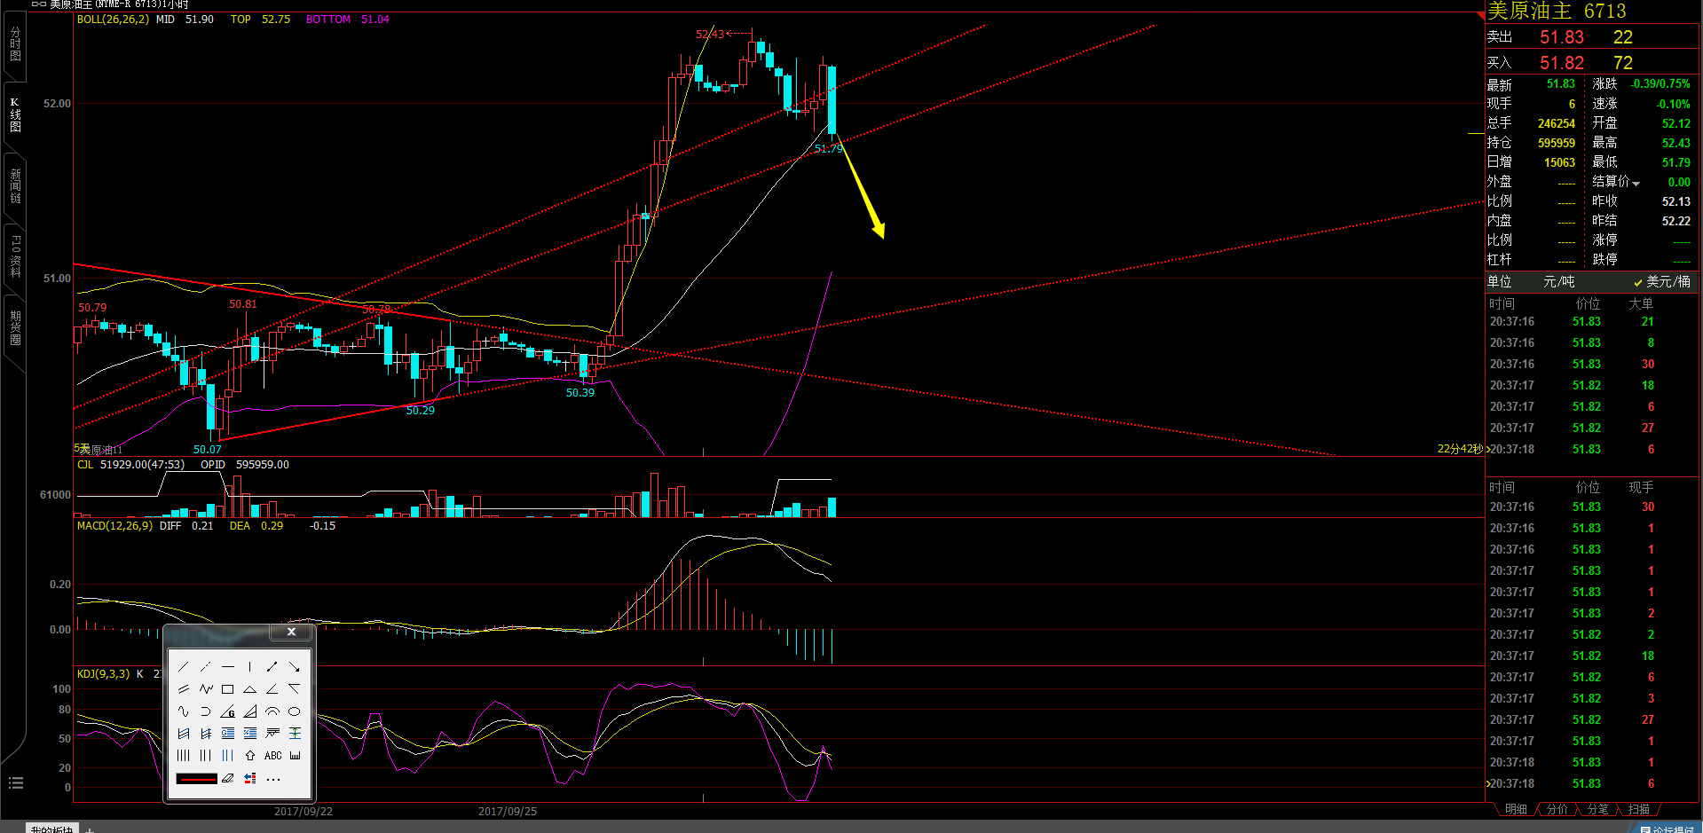Select the percentage retracement lines tool
The image size is (1703, 833).
tap(250, 733)
